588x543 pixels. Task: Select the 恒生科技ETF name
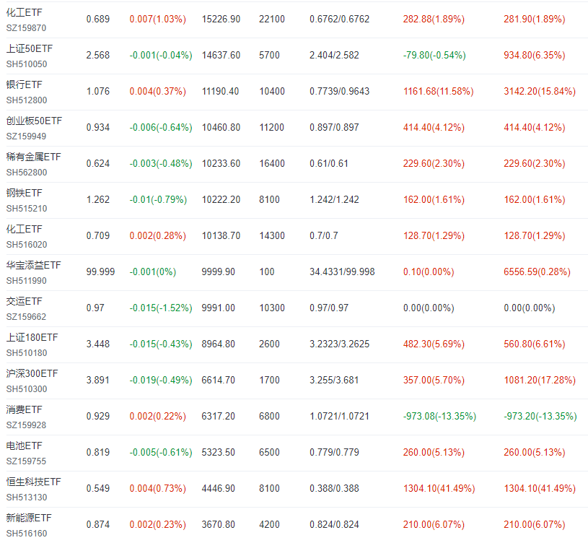tap(33, 482)
